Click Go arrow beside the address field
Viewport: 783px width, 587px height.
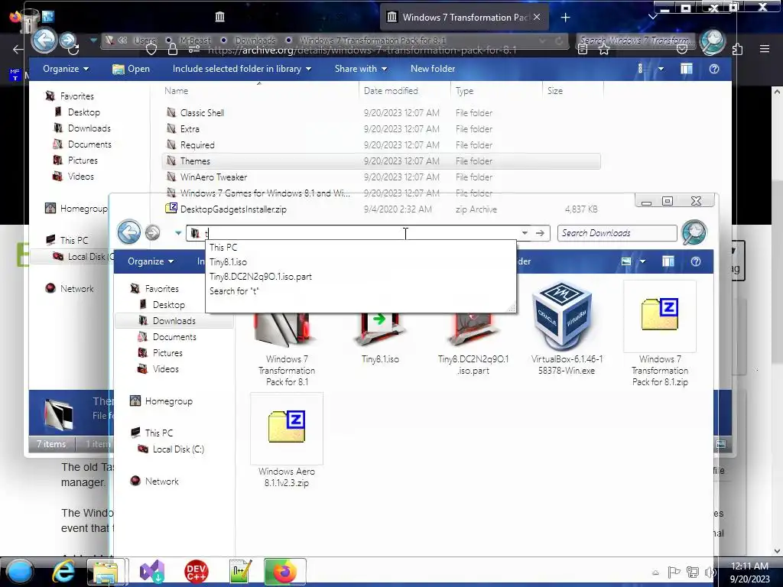[x=541, y=233]
